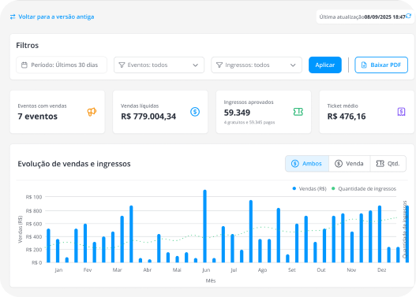This screenshot has height=297, width=416.
Task: Select the Qtd. chart view tab
Action: click(x=388, y=164)
